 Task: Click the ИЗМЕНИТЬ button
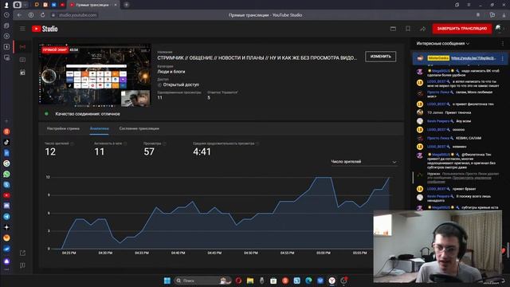[381, 57]
